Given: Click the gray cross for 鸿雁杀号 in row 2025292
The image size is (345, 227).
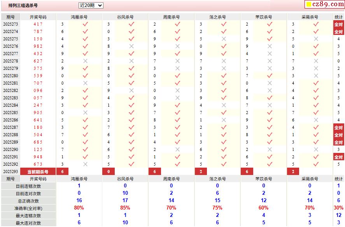Looking at the screenshot, I should pos(85,164).
